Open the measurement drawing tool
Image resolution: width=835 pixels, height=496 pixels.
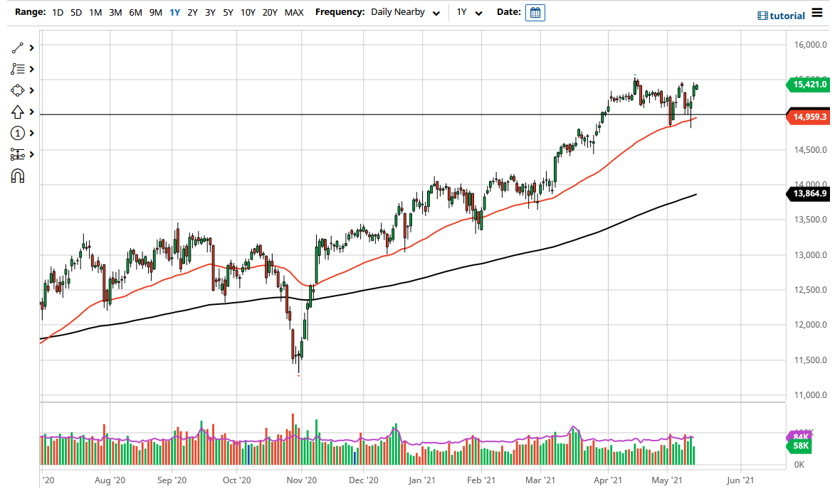(x=19, y=154)
